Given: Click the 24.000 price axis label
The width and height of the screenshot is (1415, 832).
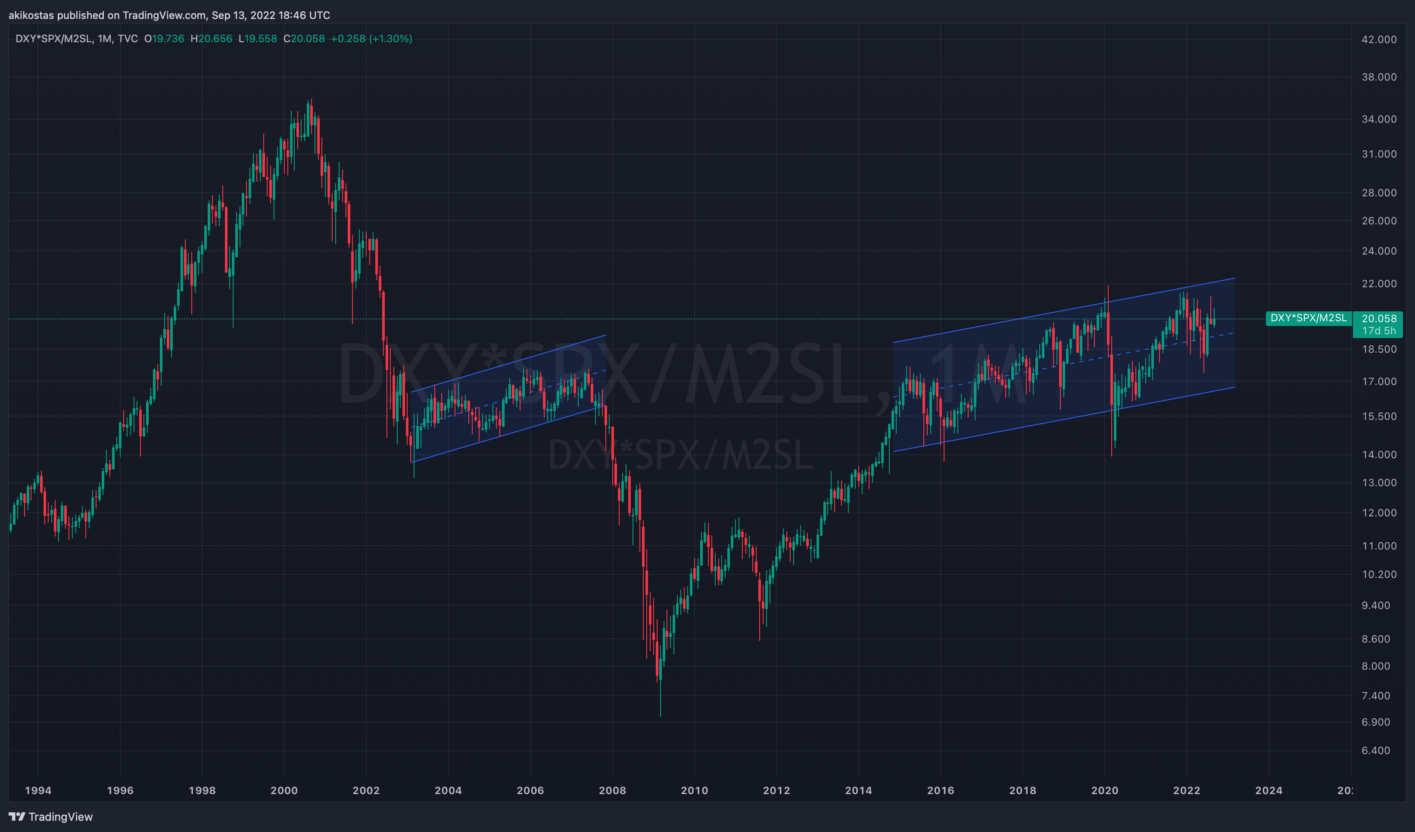Looking at the screenshot, I should 1379,251.
